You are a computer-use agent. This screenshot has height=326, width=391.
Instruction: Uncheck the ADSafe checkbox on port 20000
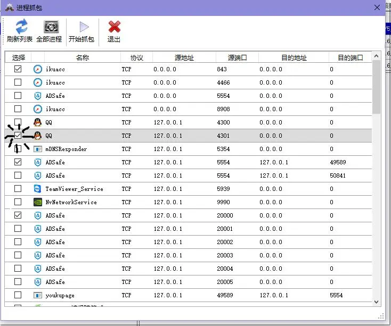click(x=18, y=215)
